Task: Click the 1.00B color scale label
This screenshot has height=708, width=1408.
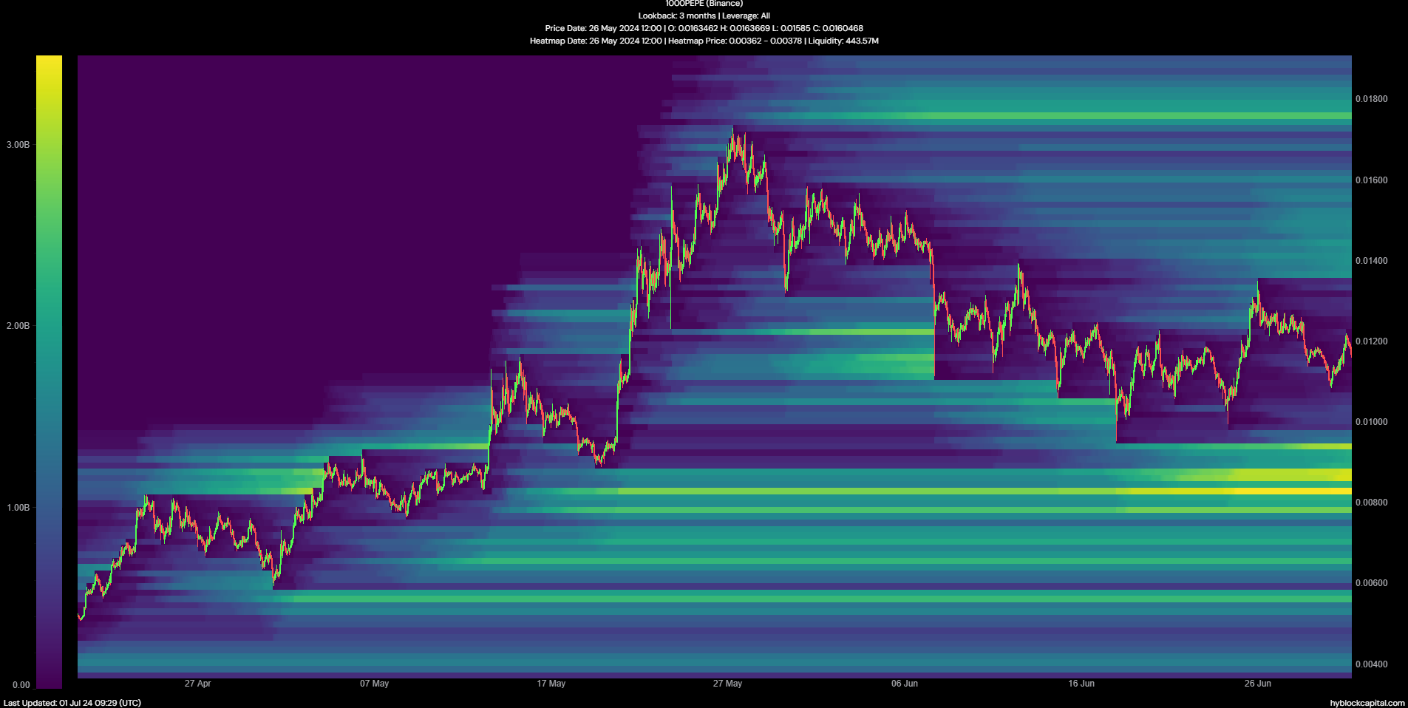Action: 18,508
